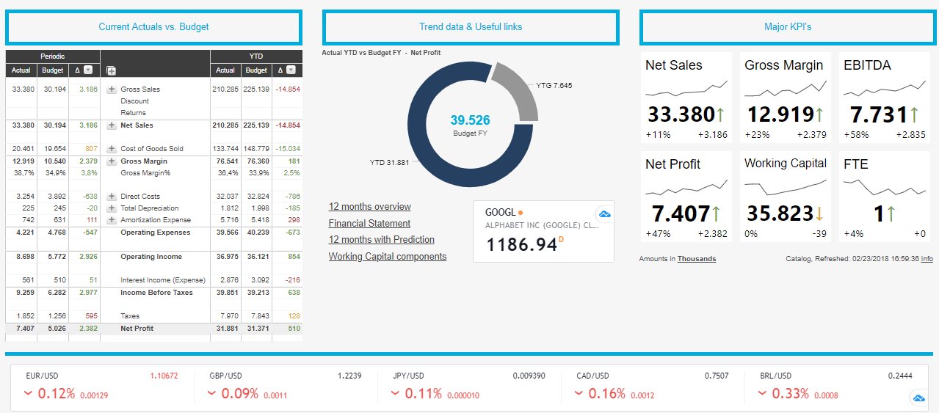Select the Major KPI's header
The image size is (939, 413).
pos(788,27)
